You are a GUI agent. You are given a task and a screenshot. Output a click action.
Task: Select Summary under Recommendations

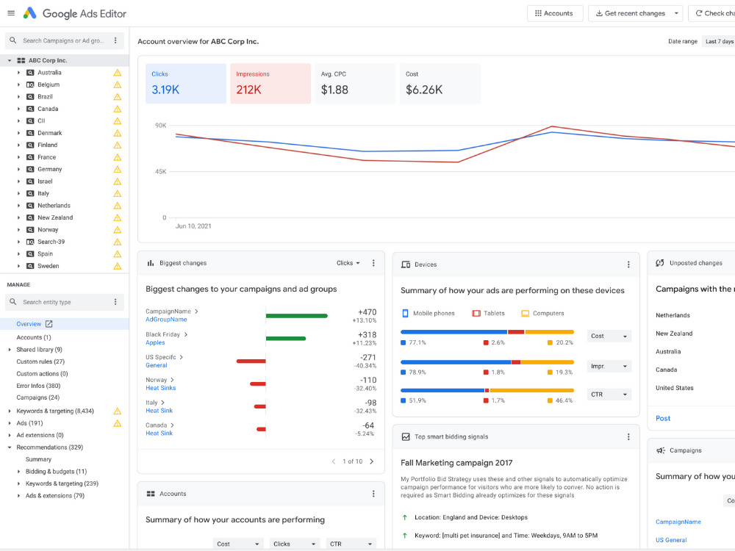[x=38, y=460]
